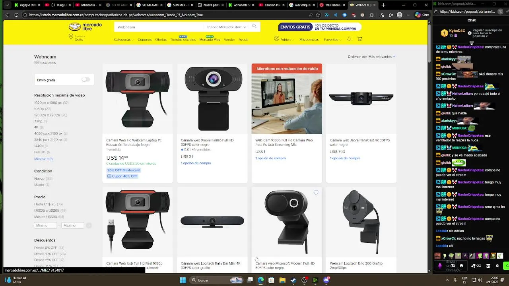Open the Edge extensions puzzle icon
This screenshot has height=286, width=509.
(371, 15)
